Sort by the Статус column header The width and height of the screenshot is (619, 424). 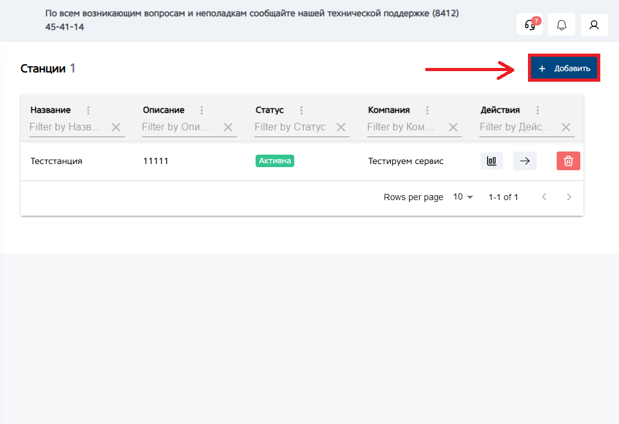point(269,110)
